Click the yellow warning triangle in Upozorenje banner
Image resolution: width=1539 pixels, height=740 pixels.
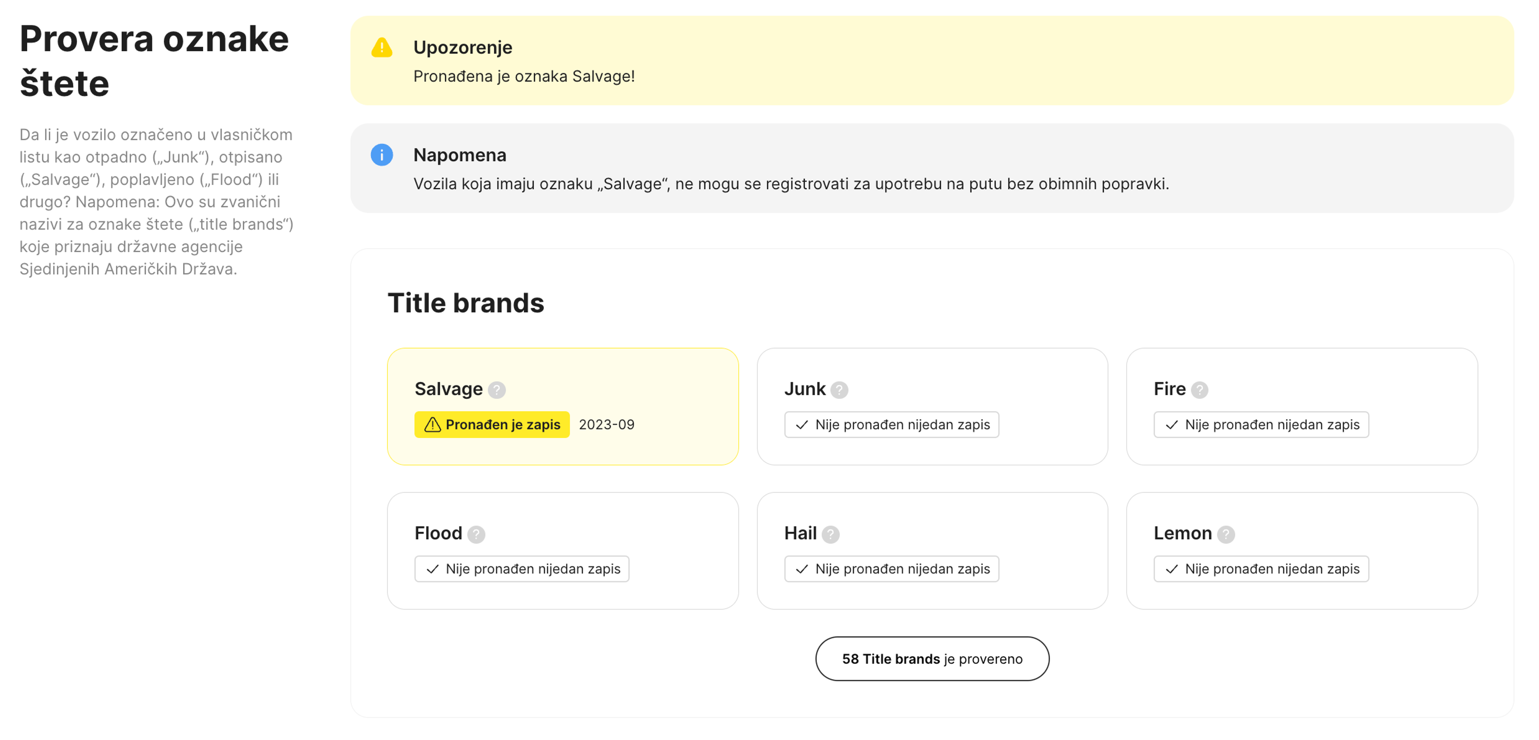[x=382, y=47]
